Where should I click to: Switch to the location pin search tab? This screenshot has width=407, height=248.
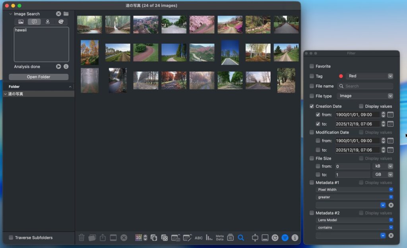click(48, 22)
